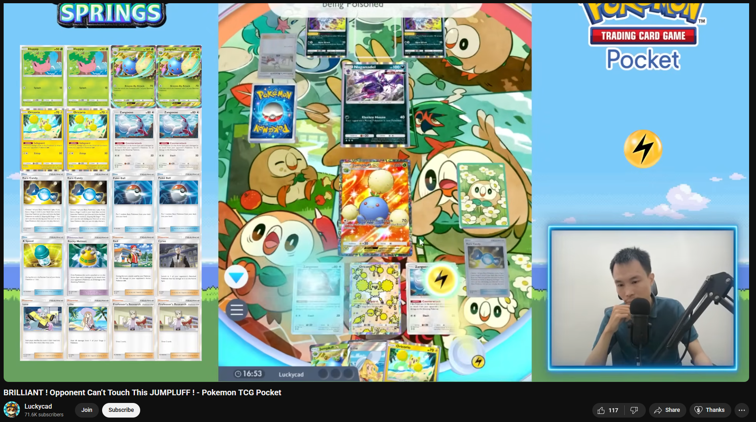
Task: Click the lightning energy on the benched Zangoose
Action: tap(441, 279)
